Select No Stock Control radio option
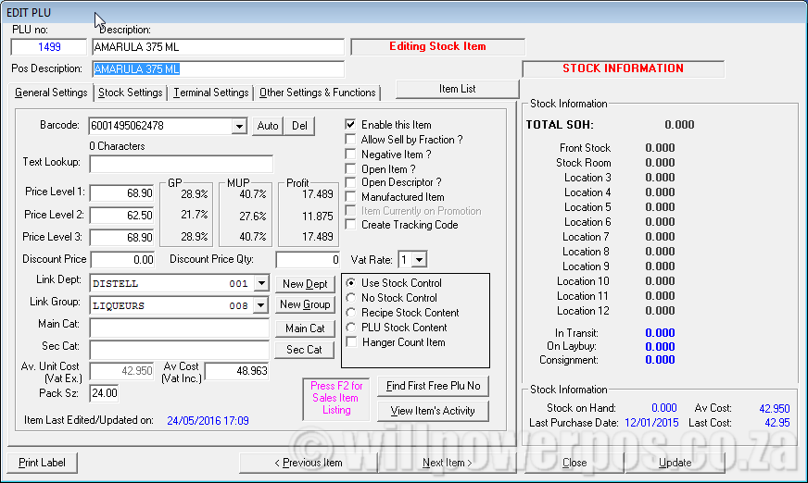 pos(350,298)
